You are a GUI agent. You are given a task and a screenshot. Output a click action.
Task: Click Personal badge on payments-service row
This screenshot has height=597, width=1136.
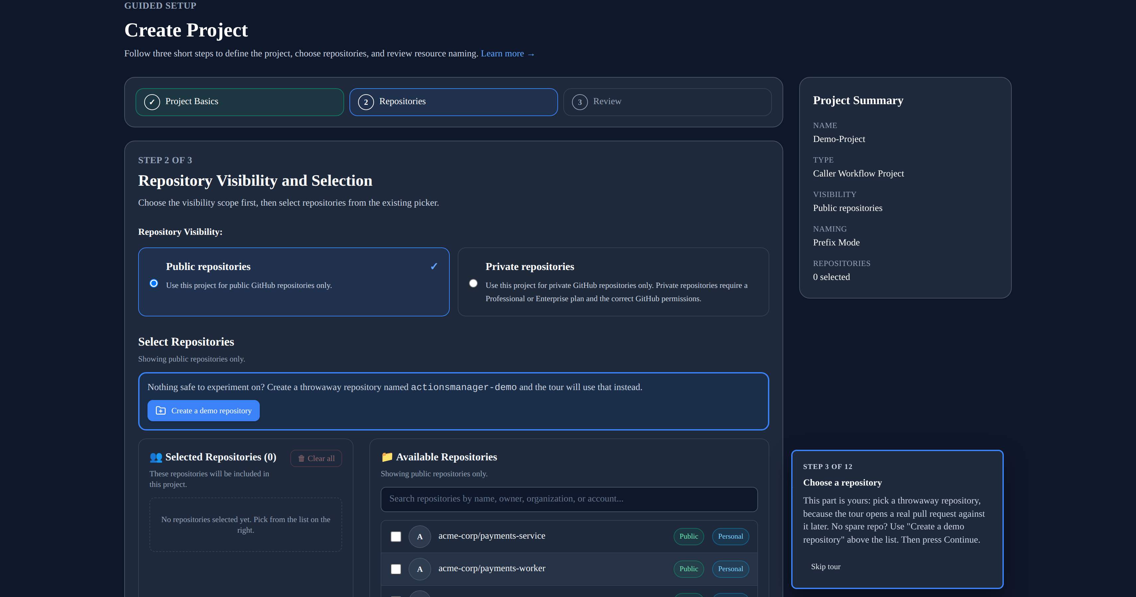pos(730,536)
